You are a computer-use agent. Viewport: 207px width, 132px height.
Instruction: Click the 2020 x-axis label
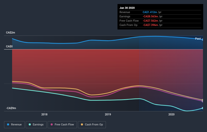(171, 114)
